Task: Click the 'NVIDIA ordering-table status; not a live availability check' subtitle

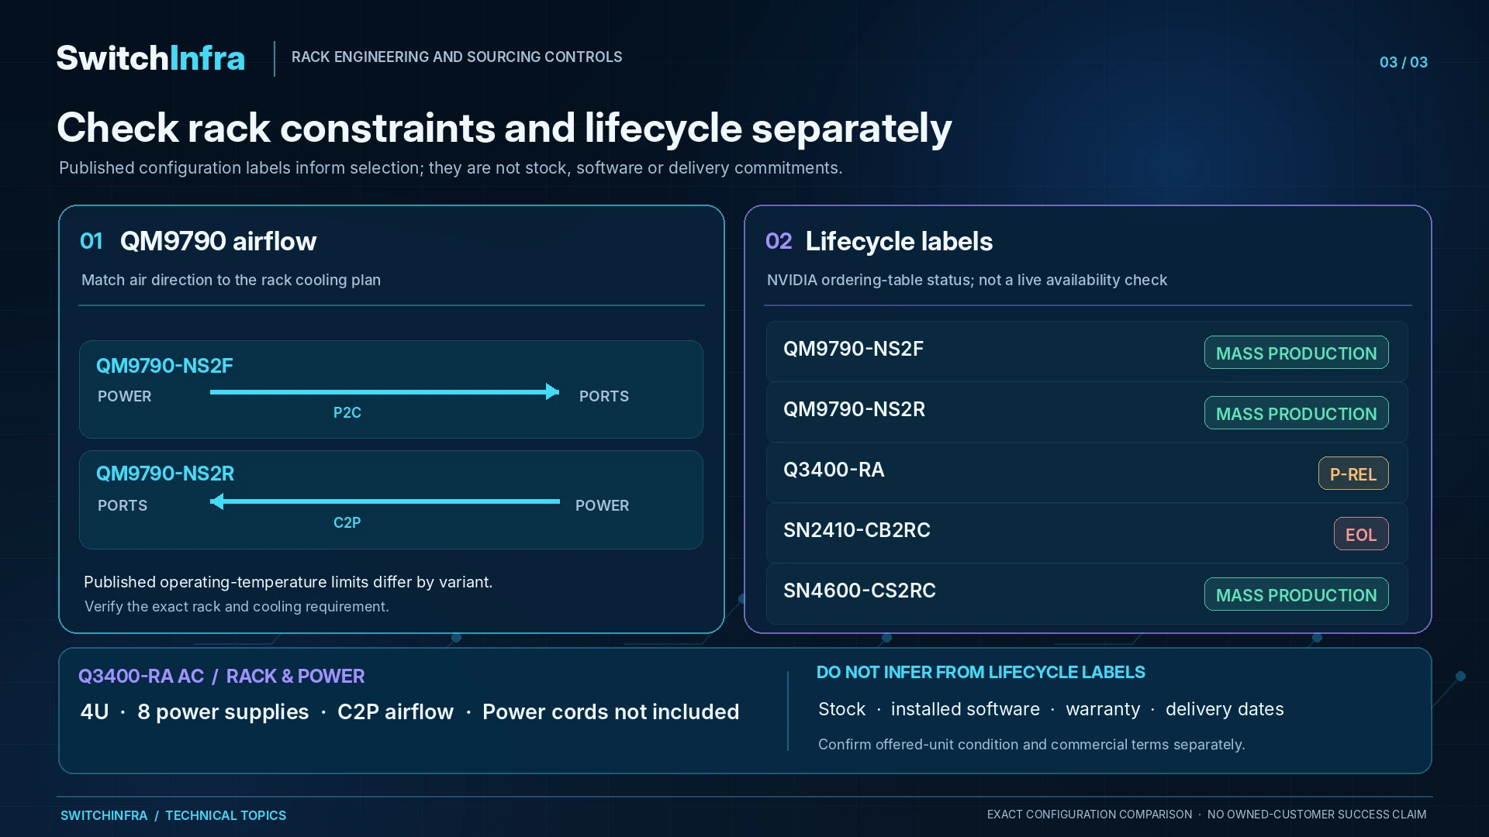Action: pos(966,280)
